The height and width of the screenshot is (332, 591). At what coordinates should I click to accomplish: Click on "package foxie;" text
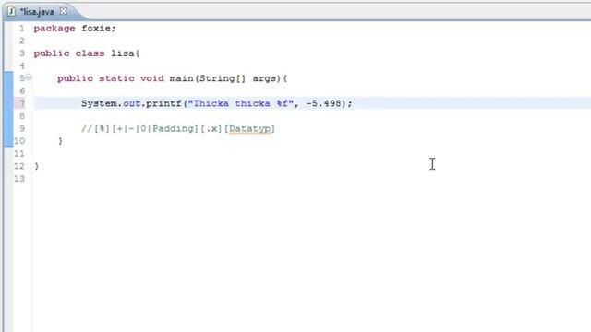click(75, 29)
